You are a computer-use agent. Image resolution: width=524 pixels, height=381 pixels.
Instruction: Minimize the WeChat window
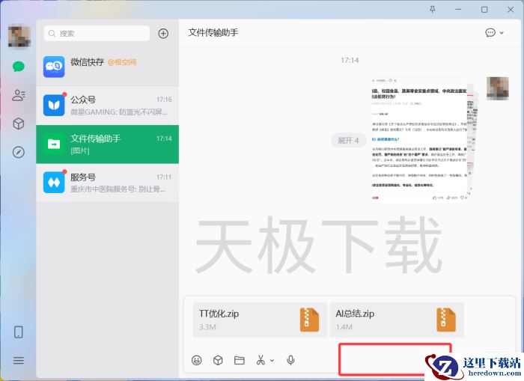click(x=458, y=10)
